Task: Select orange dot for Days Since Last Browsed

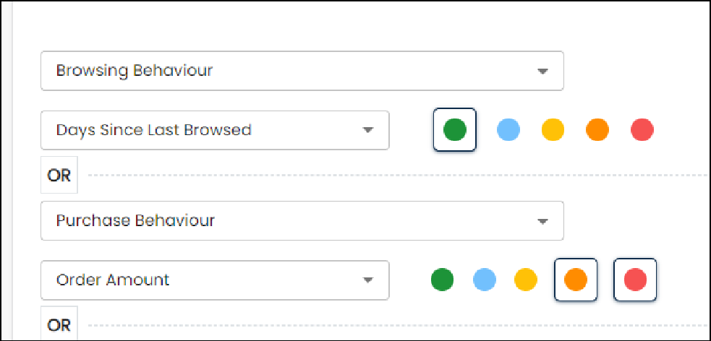Action: (x=597, y=129)
